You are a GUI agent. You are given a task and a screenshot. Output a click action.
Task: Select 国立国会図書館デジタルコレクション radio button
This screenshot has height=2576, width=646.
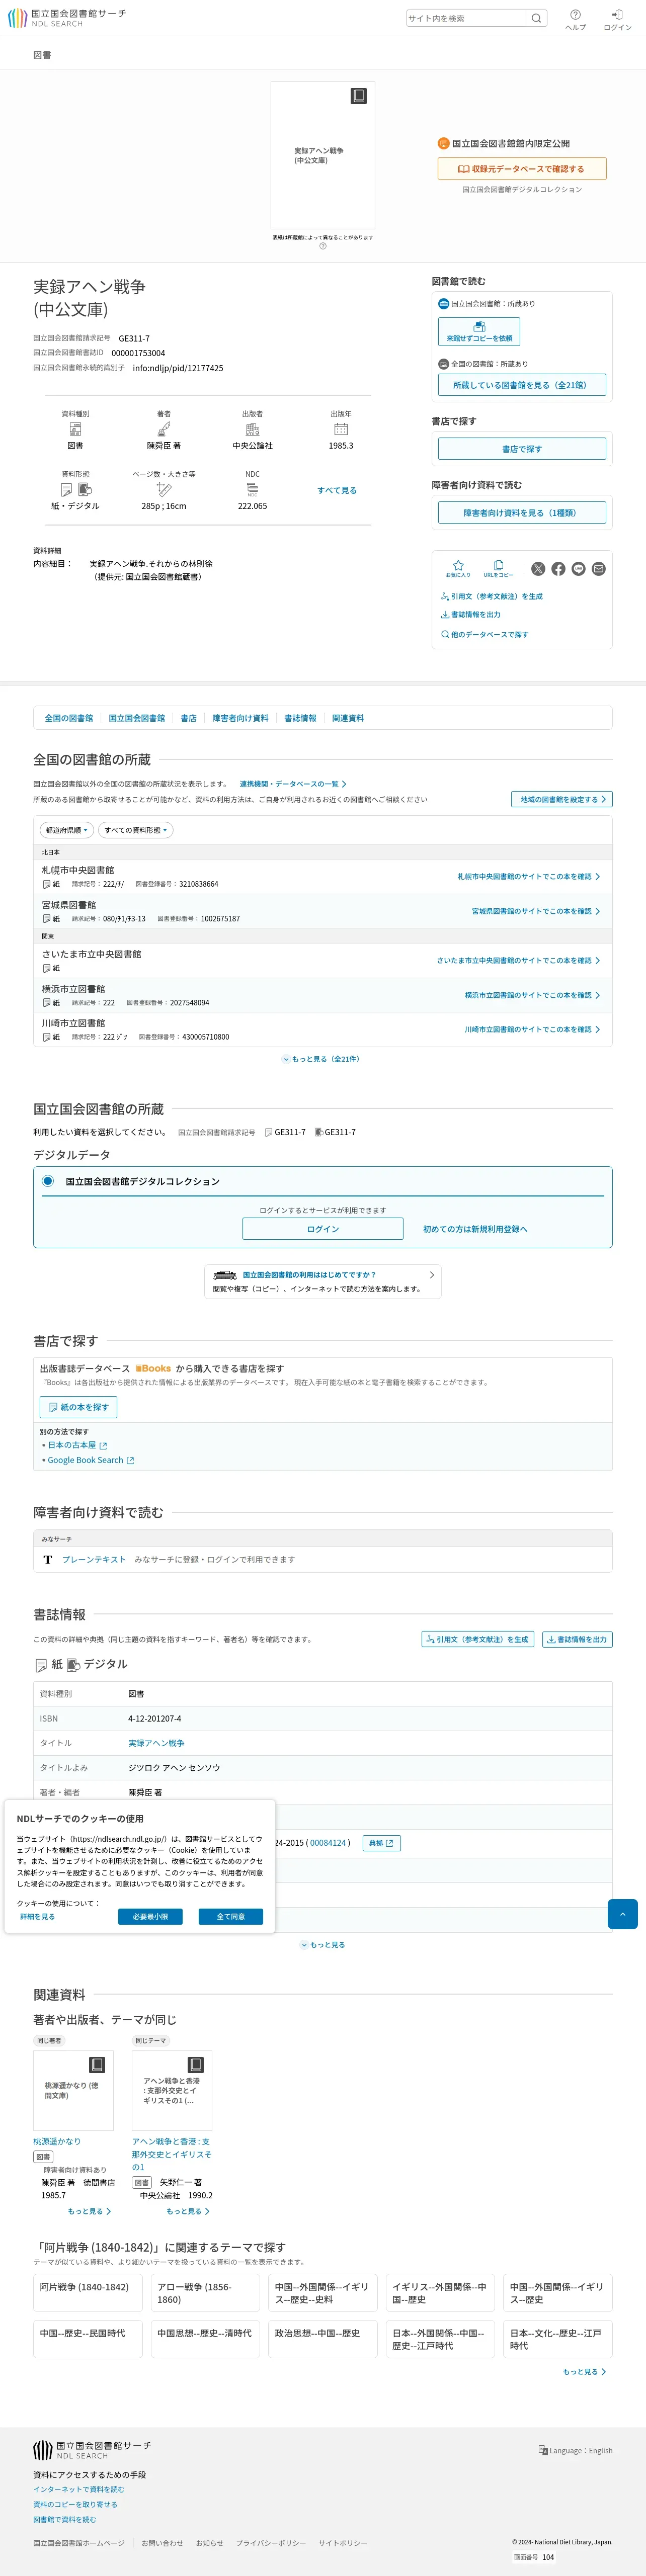tap(47, 1181)
